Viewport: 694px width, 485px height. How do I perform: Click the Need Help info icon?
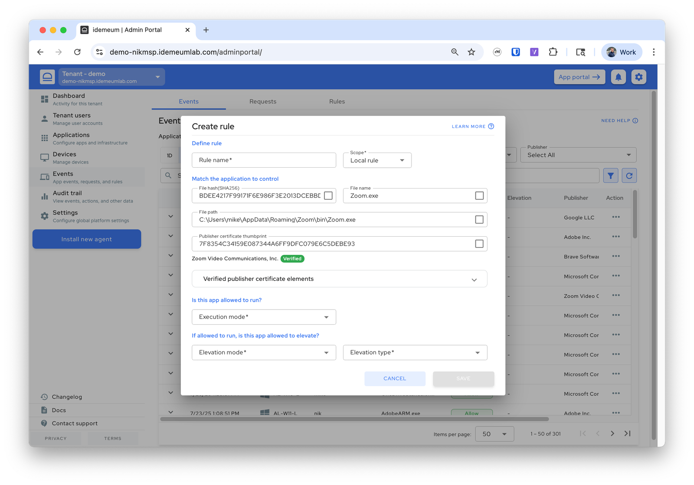click(635, 120)
